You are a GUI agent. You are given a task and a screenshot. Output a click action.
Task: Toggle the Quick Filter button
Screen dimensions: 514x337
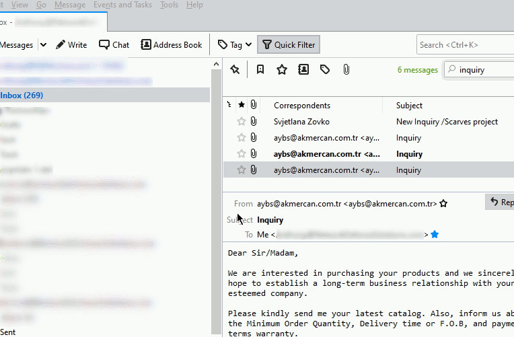[289, 45]
